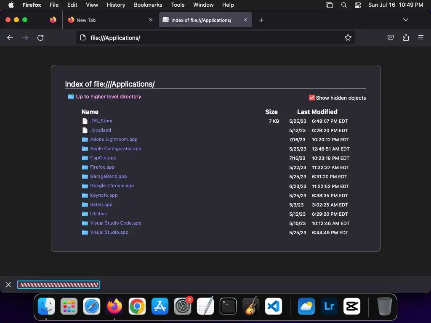Open the Tools menu

[x=178, y=5]
